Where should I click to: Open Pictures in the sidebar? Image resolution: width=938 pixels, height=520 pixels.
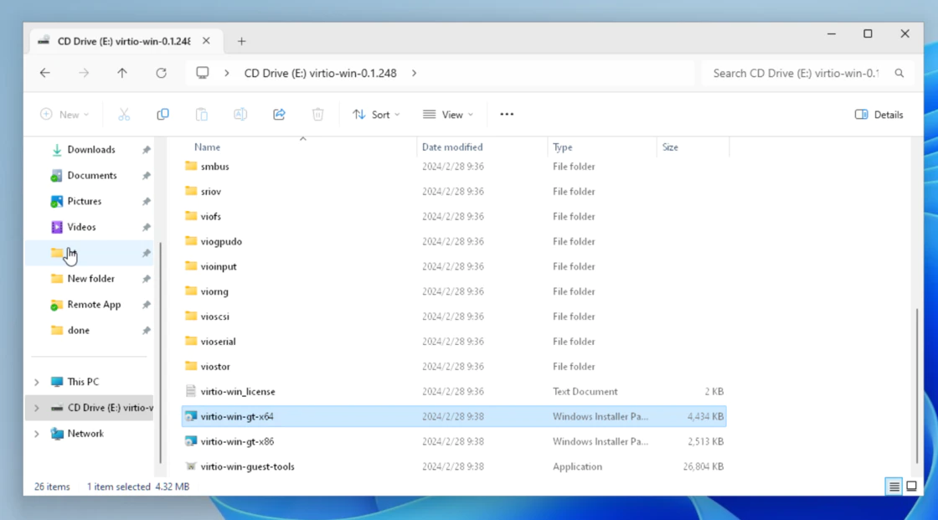pos(85,202)
